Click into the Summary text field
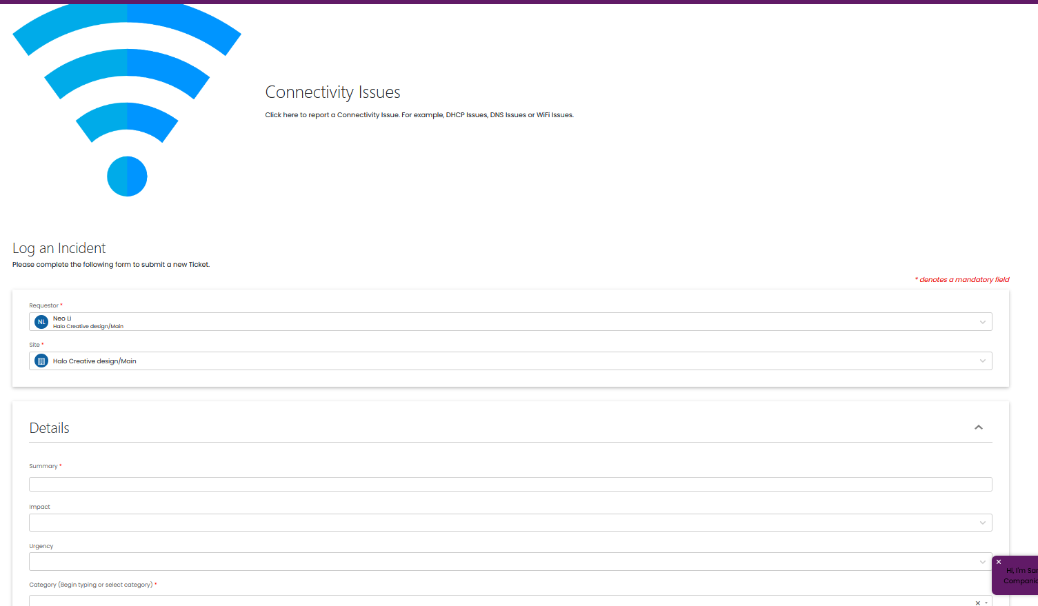The height and width of the screenshot is (606, 1038). click(510, 485)
